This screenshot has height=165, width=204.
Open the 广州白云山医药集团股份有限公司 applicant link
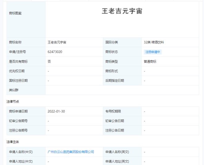pyautogui.click(x=71, y=152)
